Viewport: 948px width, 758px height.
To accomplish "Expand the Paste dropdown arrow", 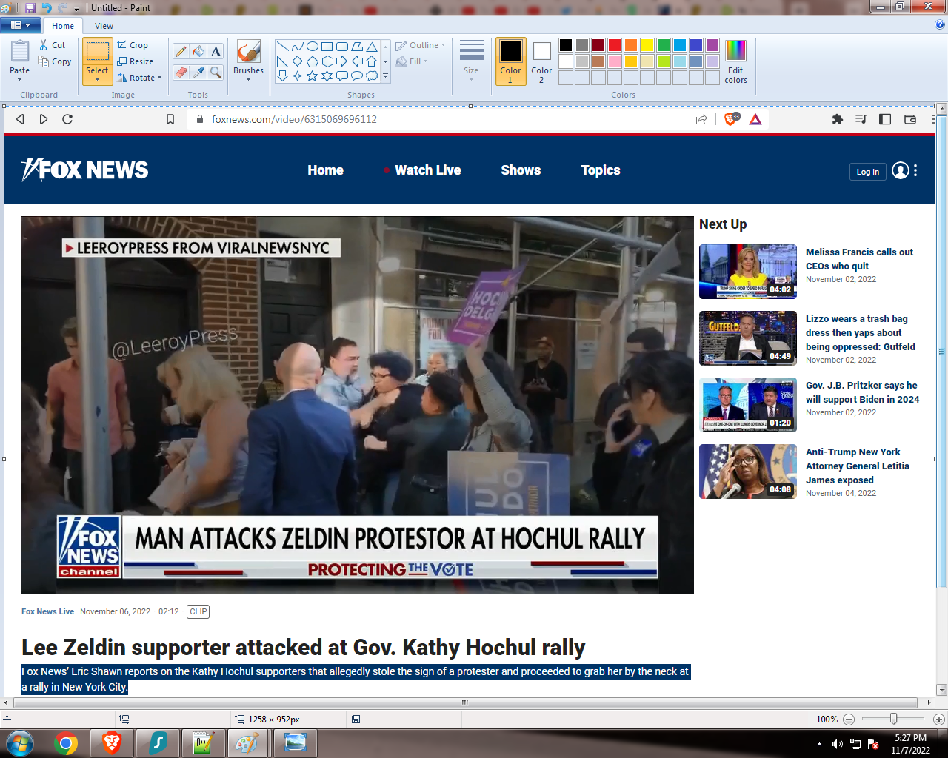I will tap(20, 79).
